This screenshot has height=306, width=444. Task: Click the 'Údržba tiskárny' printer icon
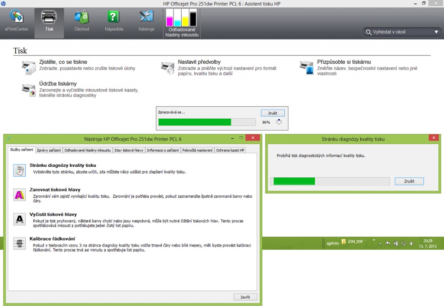pos(29,90)
